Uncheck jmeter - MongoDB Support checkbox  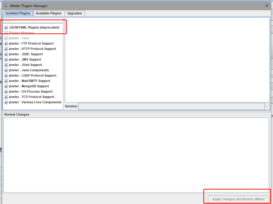tap(6, 86)
